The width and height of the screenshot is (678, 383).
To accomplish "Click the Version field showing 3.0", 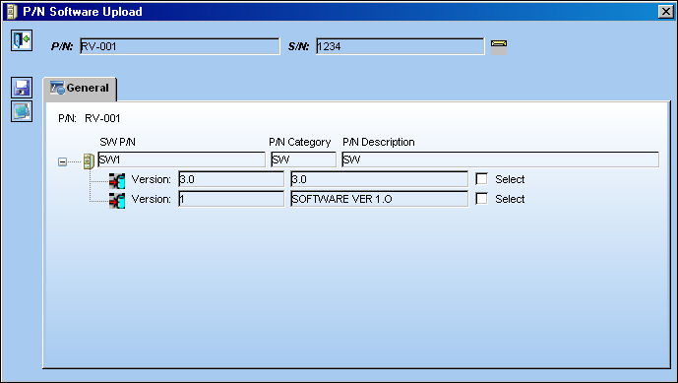I will coord(231,179).
